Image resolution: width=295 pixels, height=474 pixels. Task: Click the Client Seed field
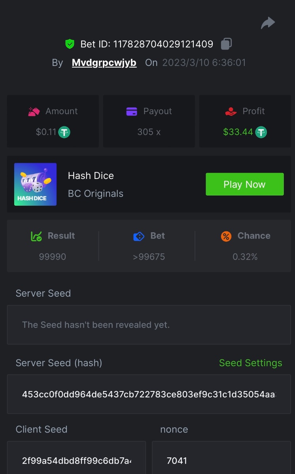(x=76, y=460)
